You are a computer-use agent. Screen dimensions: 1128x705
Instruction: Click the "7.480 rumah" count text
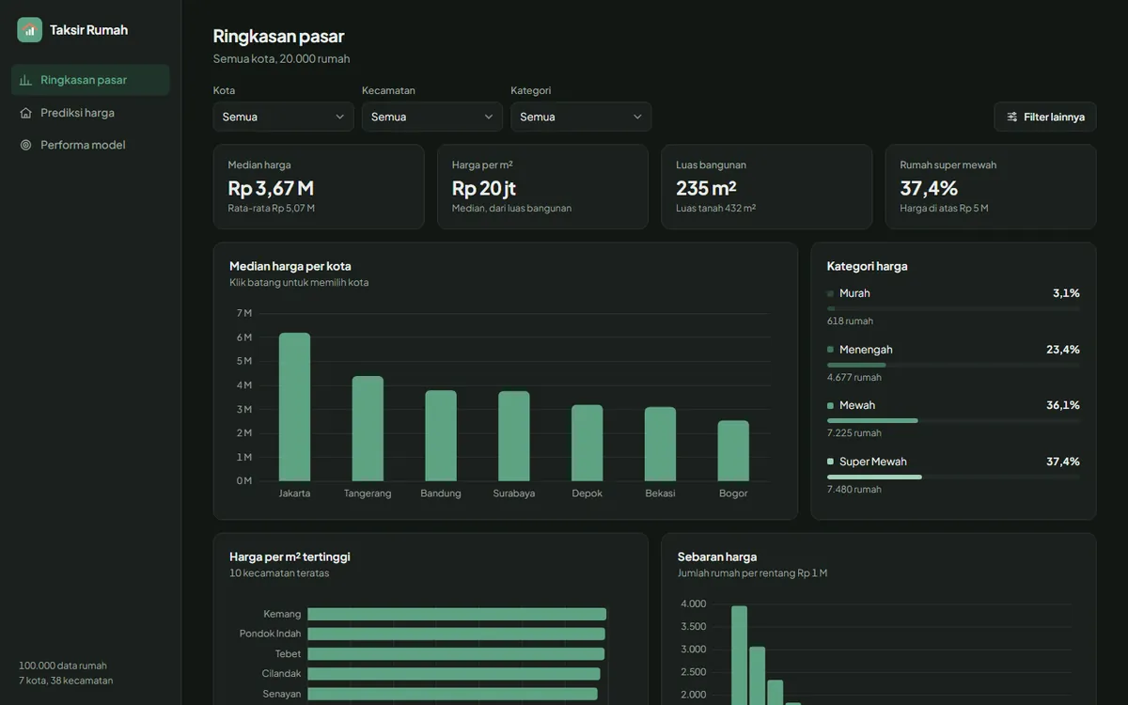(x=854, y=490)
